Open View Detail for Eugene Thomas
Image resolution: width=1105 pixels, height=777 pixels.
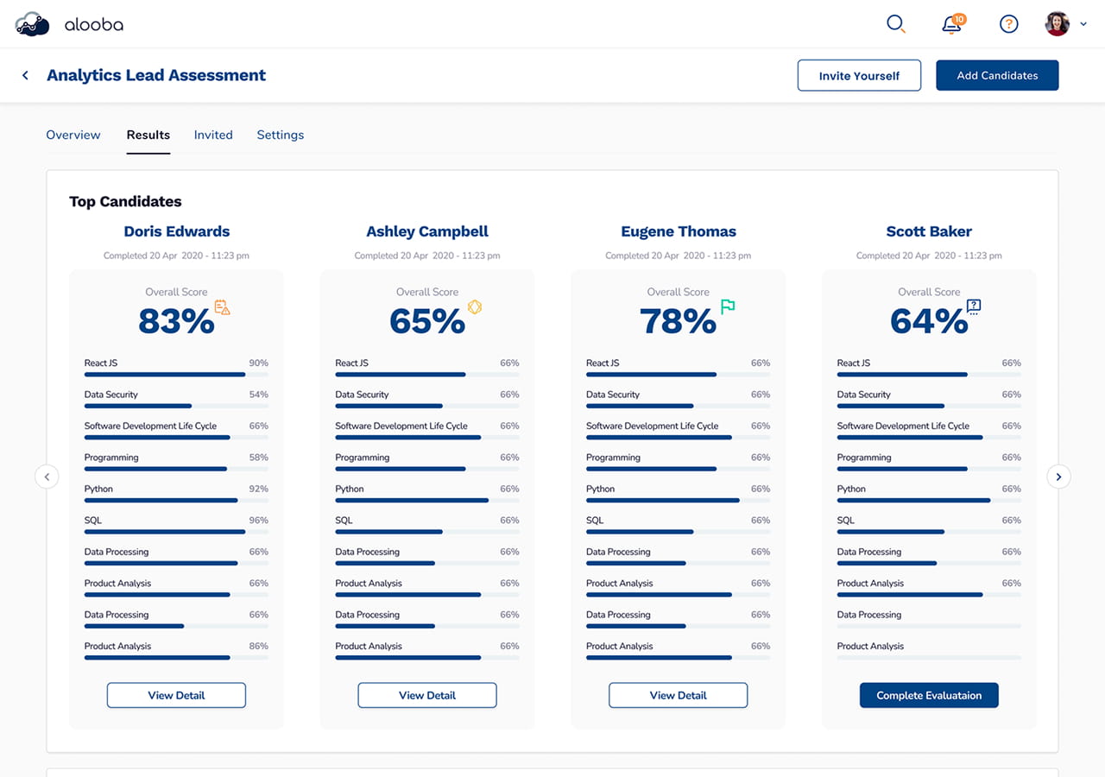pos(679,695)
